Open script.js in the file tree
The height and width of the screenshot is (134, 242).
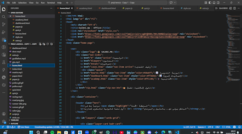pyautogui.click(x=16, y=114)
